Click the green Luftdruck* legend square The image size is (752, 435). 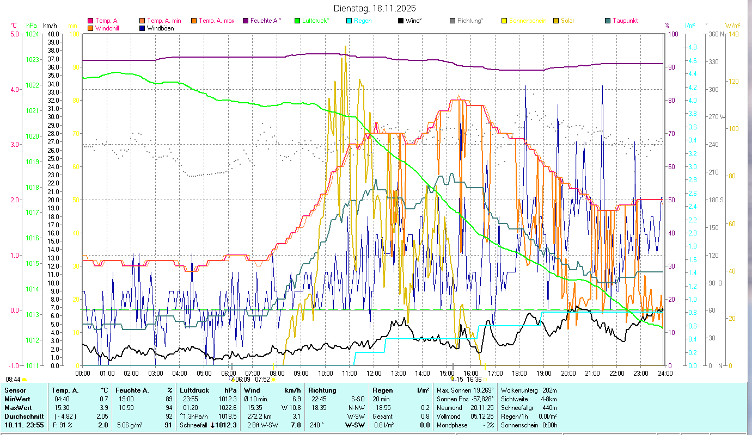[x=297, y=21]
